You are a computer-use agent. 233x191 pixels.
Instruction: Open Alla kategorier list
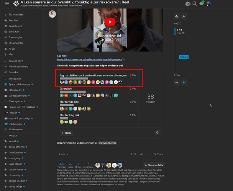[x=16, y=129]
